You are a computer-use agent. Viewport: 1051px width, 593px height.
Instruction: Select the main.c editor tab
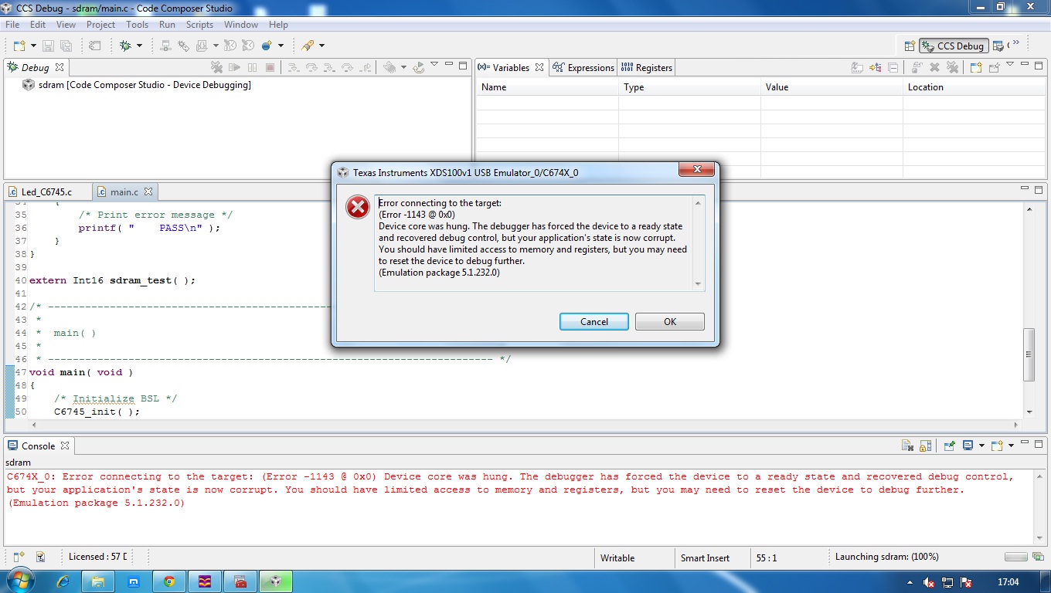(124, 191)
